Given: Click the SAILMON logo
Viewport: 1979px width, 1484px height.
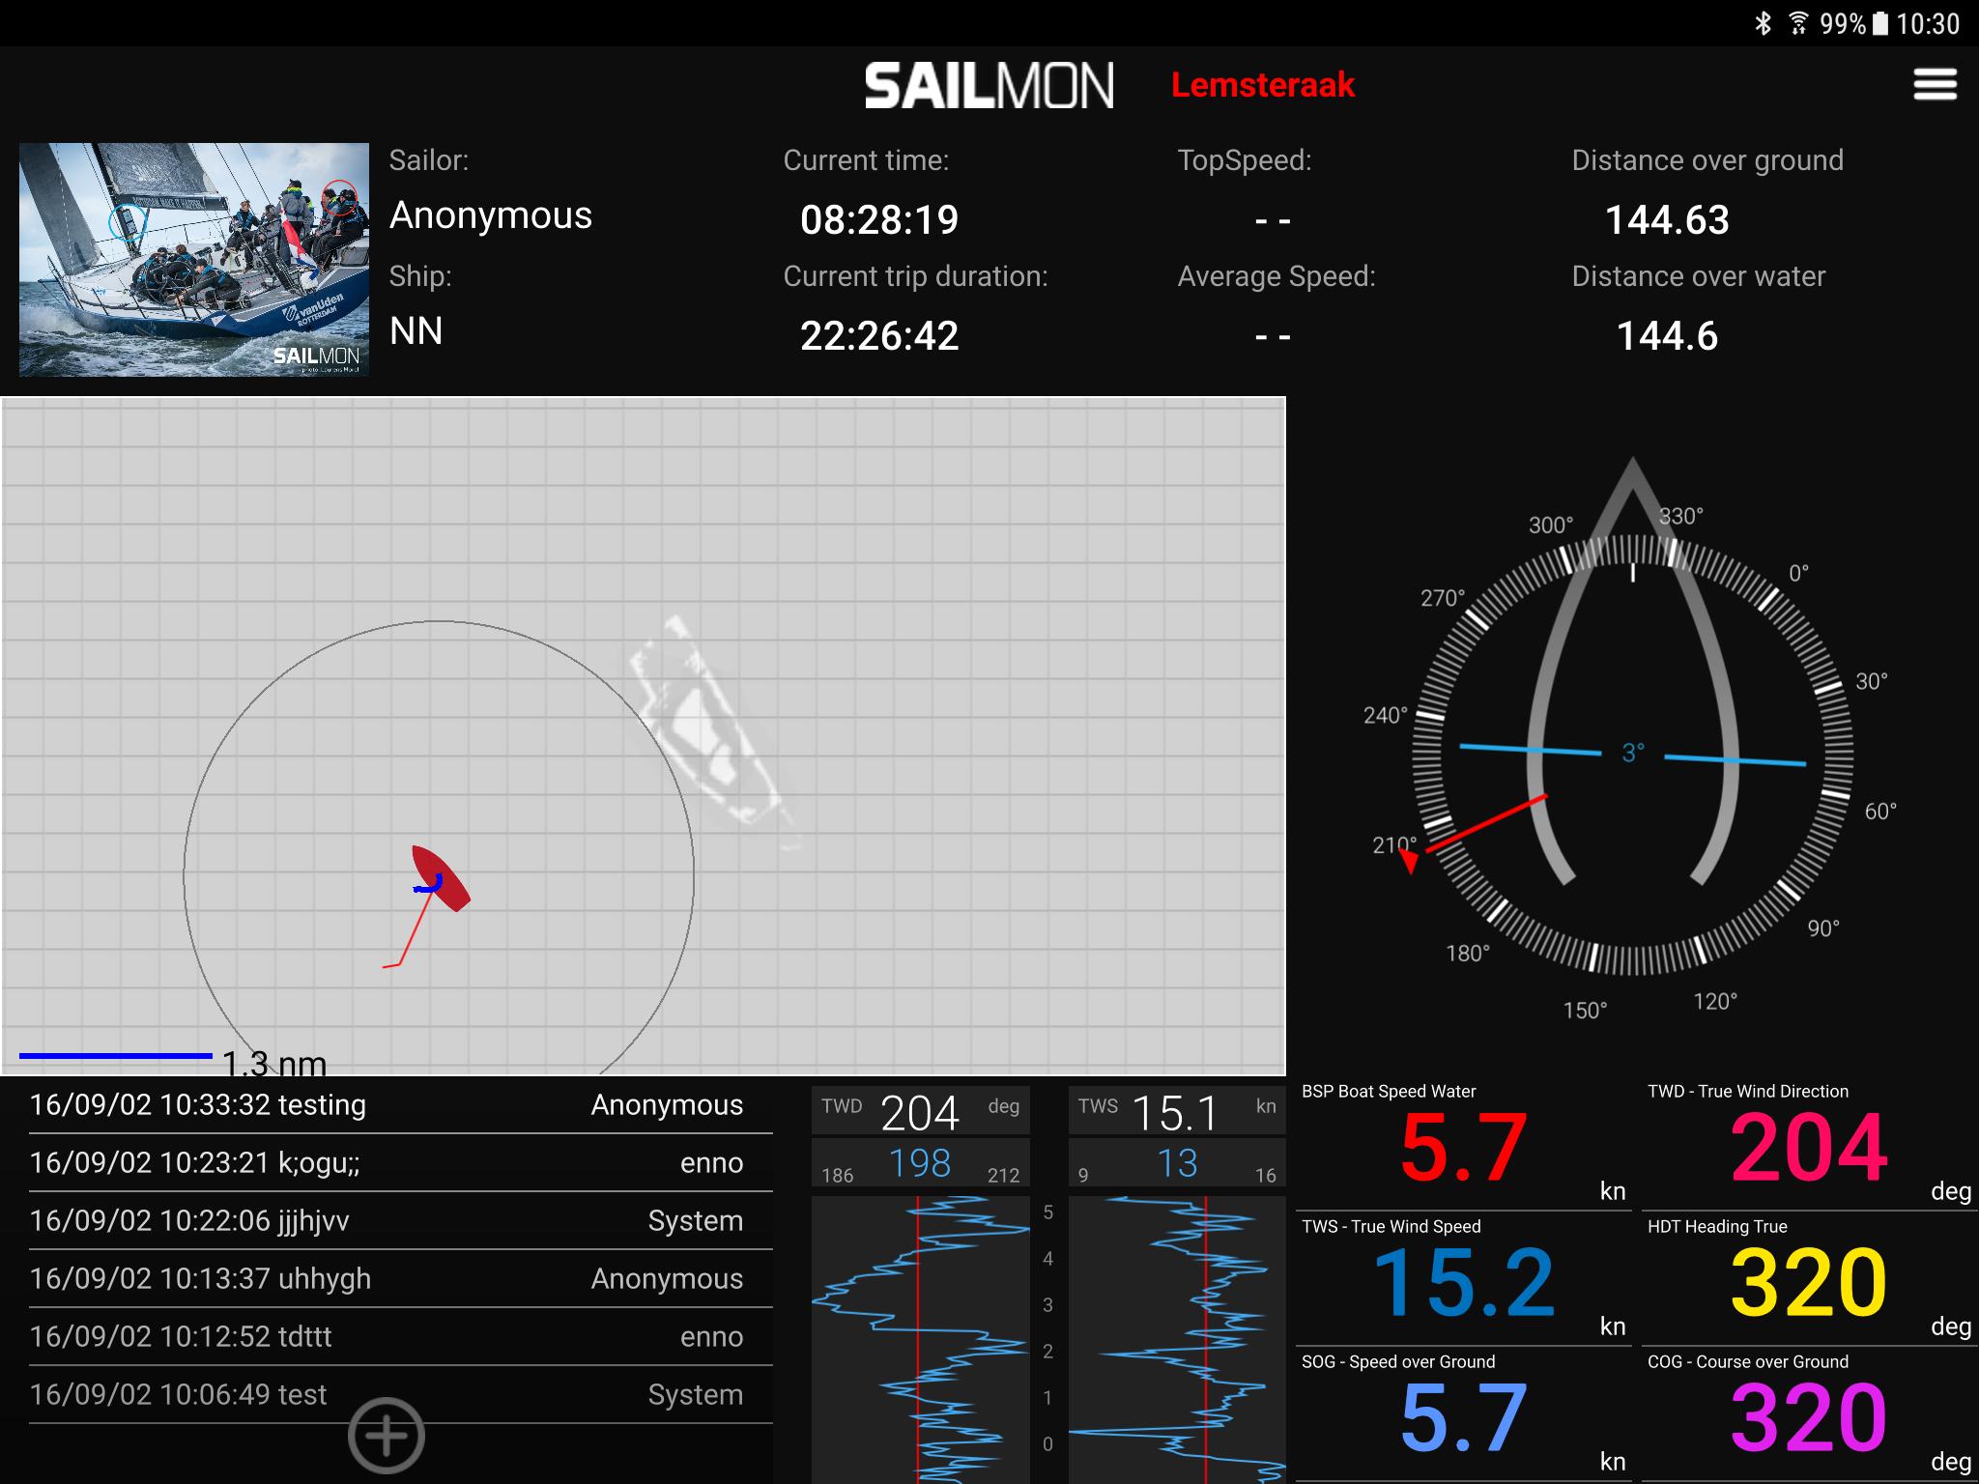Looking at the screenshot, I should 989,85.
